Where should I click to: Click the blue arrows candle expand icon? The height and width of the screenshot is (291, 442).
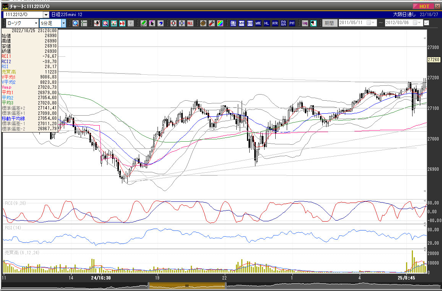click(182, 23)
